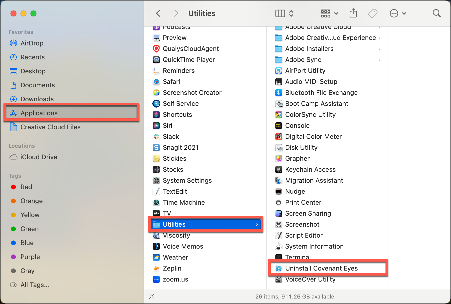Expand Adobe Creativ...ud Experience chevron
Viewport: 451px width, 304px height.
[x=379, y=38]
